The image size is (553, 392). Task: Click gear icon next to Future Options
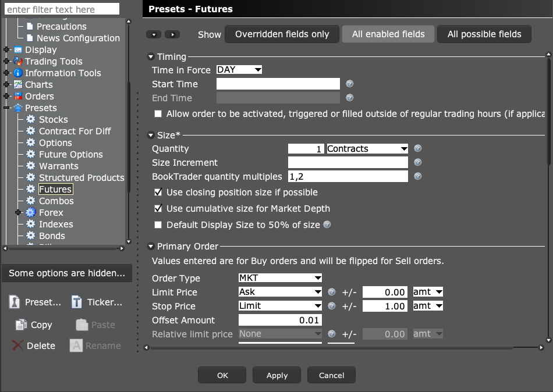click(31, 154)
